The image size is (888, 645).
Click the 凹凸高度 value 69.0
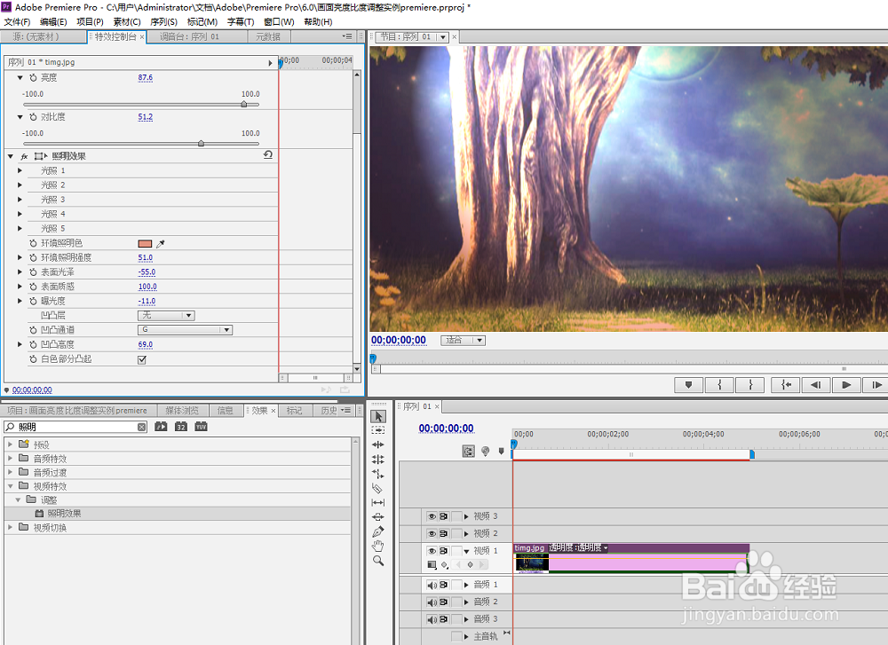(x=146, y=344)
